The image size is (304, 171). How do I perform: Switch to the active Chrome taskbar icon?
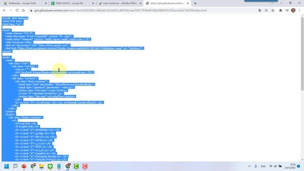point(67,166)
